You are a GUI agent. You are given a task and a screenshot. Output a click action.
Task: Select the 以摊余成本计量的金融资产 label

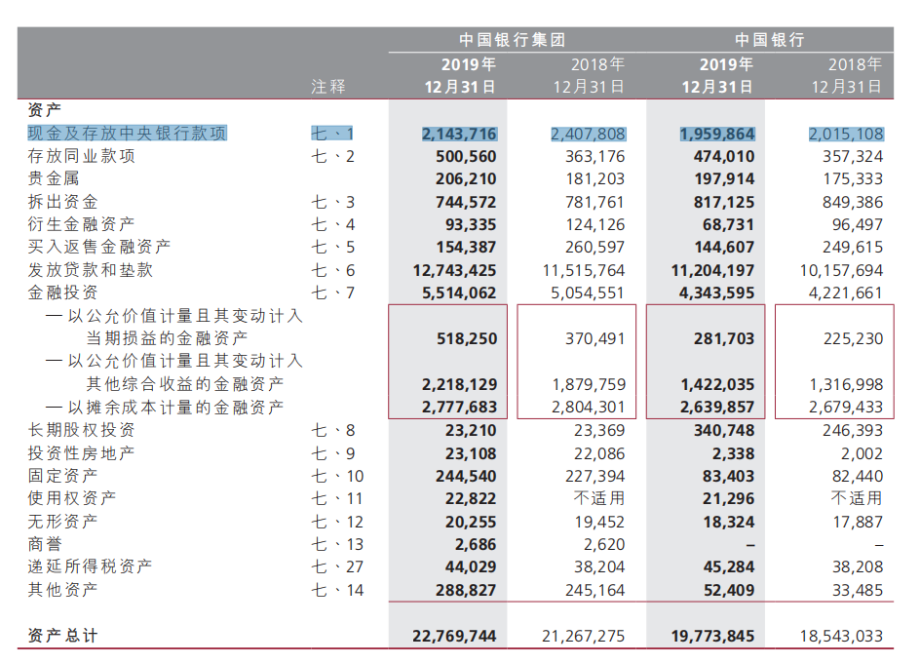175,407
